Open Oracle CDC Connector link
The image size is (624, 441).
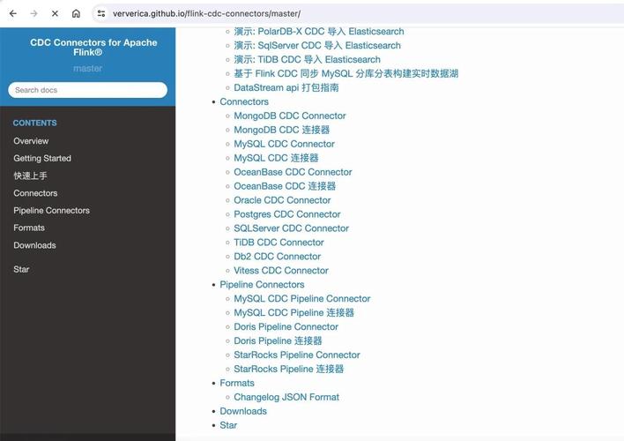(x=282, y=200)
